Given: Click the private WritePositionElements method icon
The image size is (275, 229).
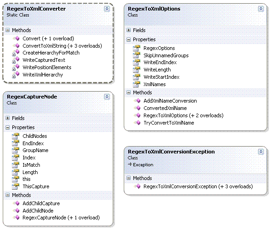Looking at the screenshot, I should point(16,67).
